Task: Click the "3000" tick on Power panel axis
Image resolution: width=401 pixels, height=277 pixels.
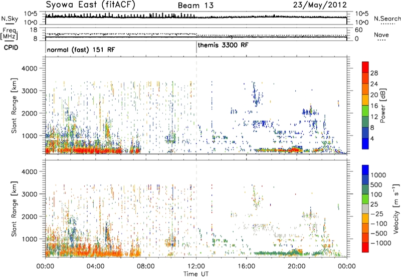Action: 30,91
